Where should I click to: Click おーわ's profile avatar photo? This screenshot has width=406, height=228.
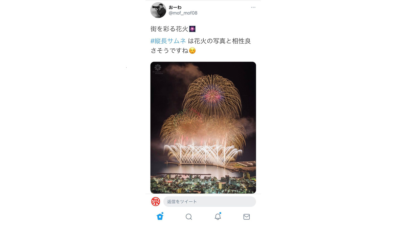point(158,10)
